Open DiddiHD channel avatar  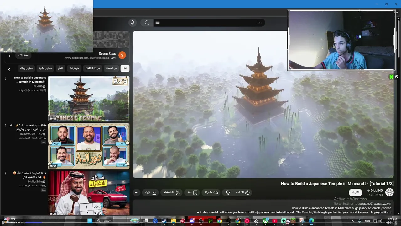click(389, 192)
